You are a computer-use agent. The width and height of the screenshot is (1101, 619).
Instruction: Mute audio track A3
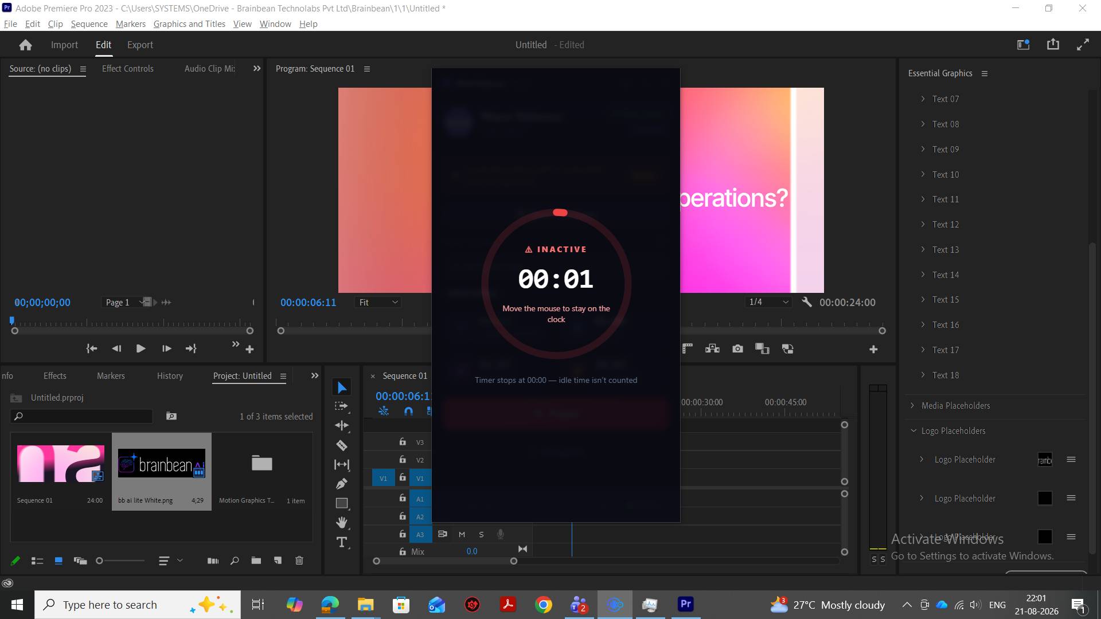[x=462, y=534]
